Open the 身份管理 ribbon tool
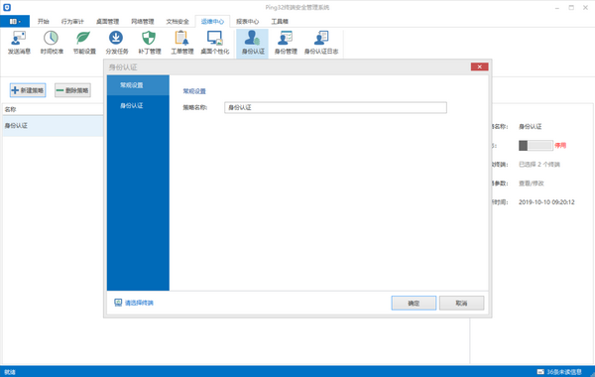The image size is (595, 377). tap(286, 43)
